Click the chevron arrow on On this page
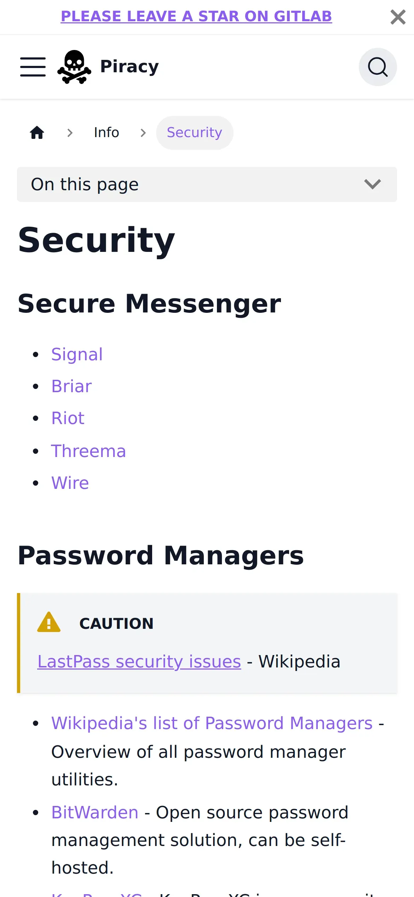Screen dimensions: 414x897 coord(372,184)
